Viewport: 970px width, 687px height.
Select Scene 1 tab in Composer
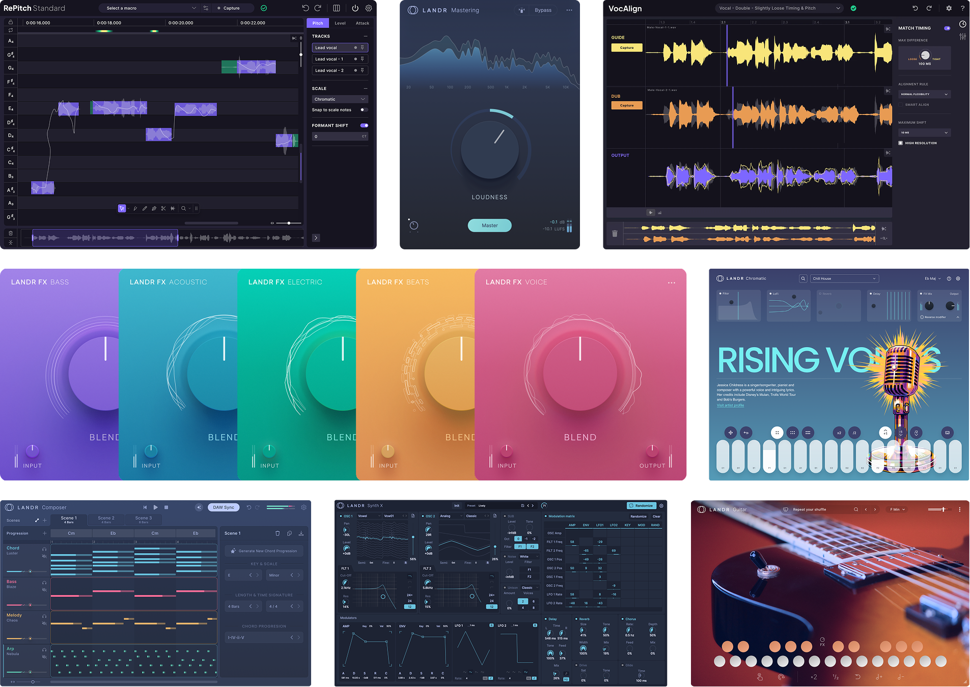69,520
